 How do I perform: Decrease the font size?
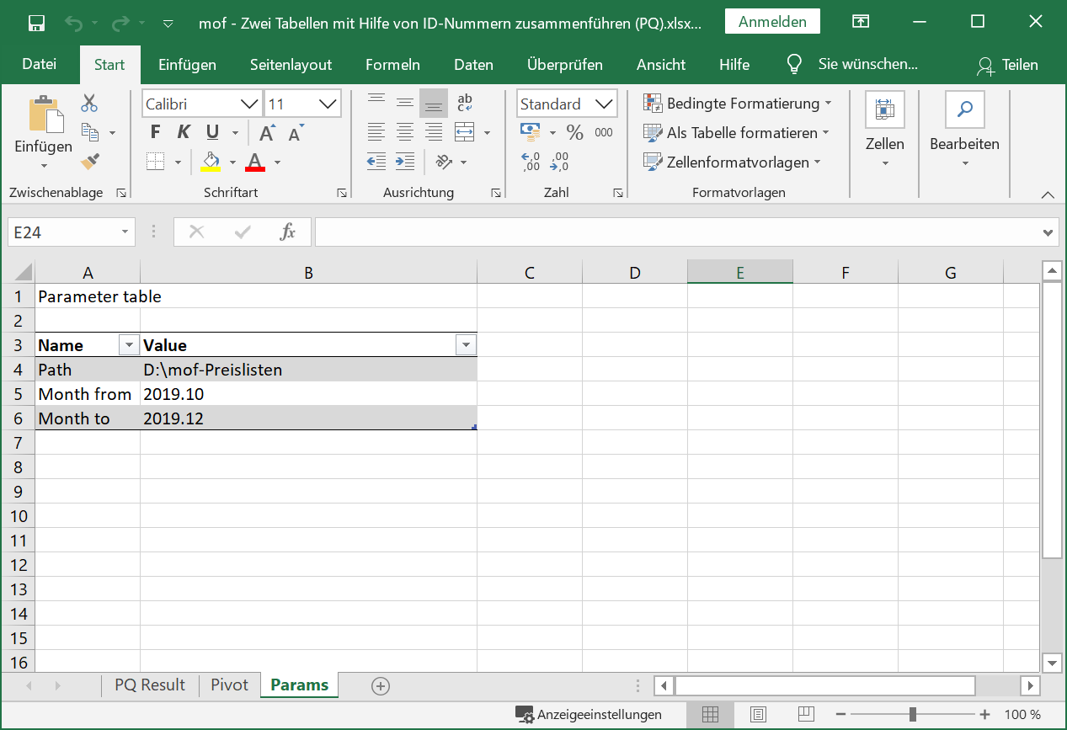(x=296, y=133)
